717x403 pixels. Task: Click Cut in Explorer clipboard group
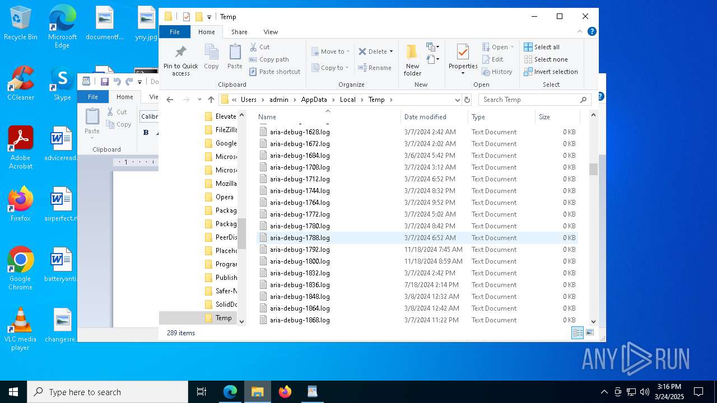259,47
